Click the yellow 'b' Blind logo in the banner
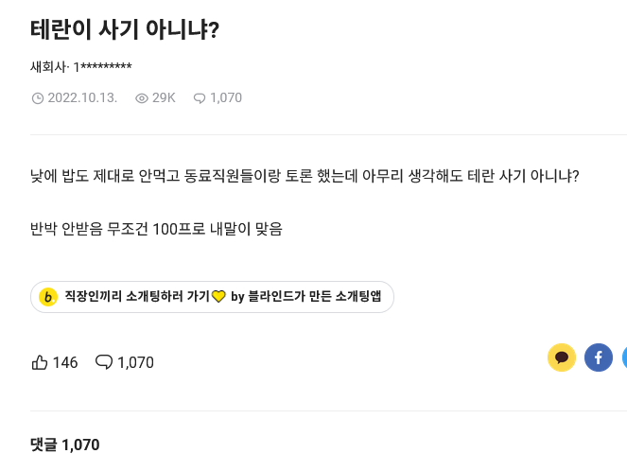Viewport: 627px width, 471px height. (47, 297)
